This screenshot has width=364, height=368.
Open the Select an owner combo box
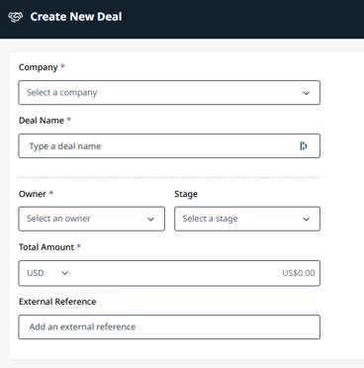pyautogui.click(x=92, y=219)
